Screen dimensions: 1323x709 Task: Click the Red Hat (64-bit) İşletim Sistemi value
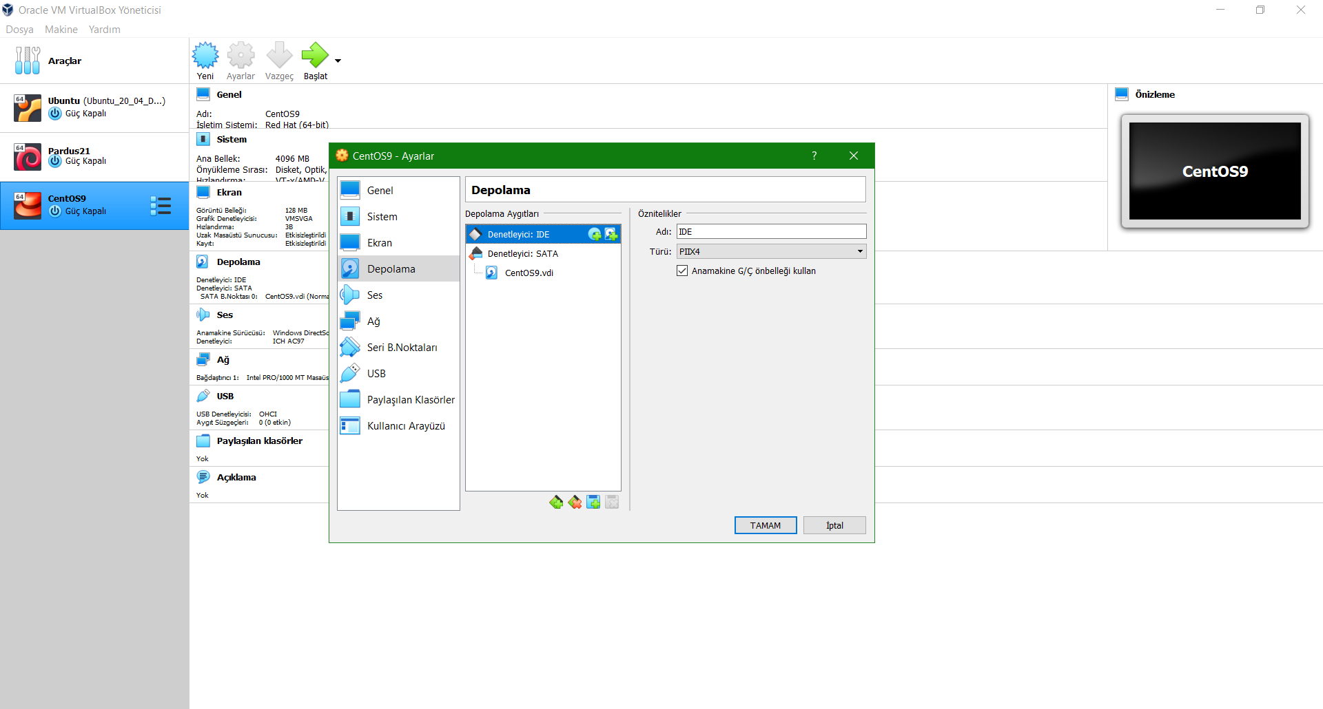(297, 125)
